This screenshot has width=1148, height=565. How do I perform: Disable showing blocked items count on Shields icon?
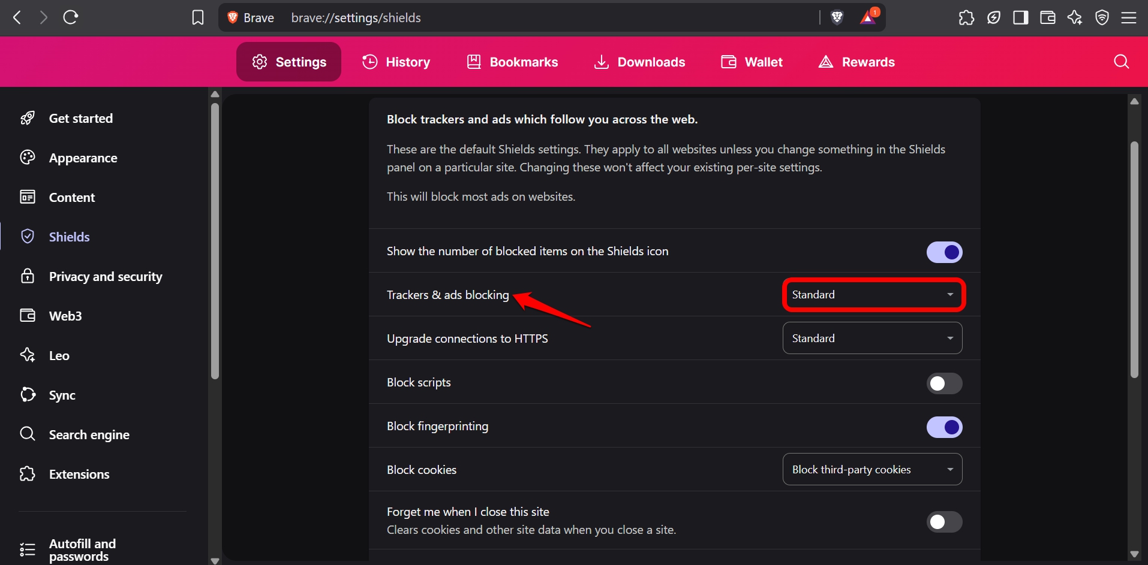944,252
